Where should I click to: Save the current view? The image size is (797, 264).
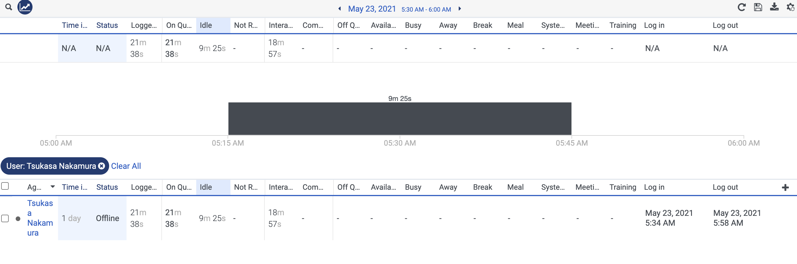click(758, 7)
